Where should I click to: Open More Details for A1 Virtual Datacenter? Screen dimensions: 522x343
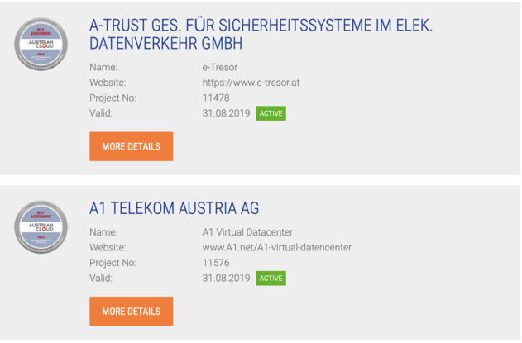[132, 312]
